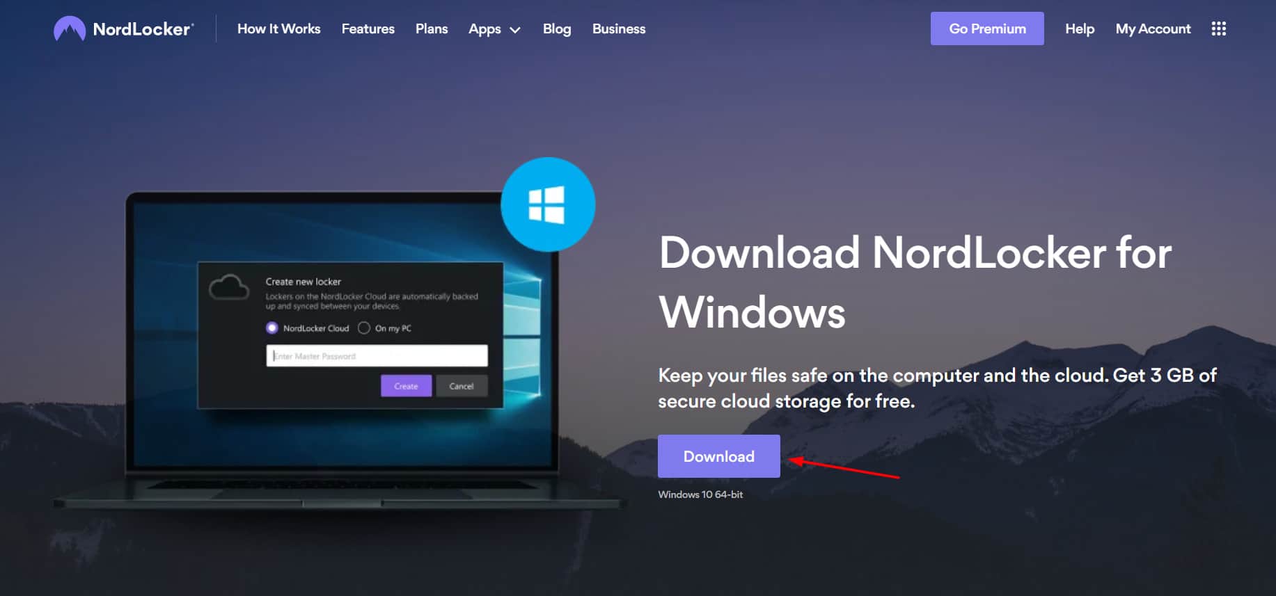Visit the Blog link

point(557,29)
